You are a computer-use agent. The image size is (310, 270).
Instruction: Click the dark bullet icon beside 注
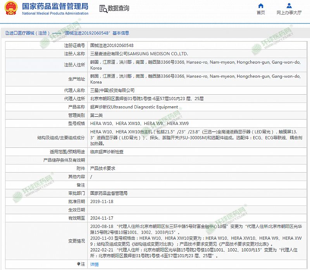coord(78,264)
